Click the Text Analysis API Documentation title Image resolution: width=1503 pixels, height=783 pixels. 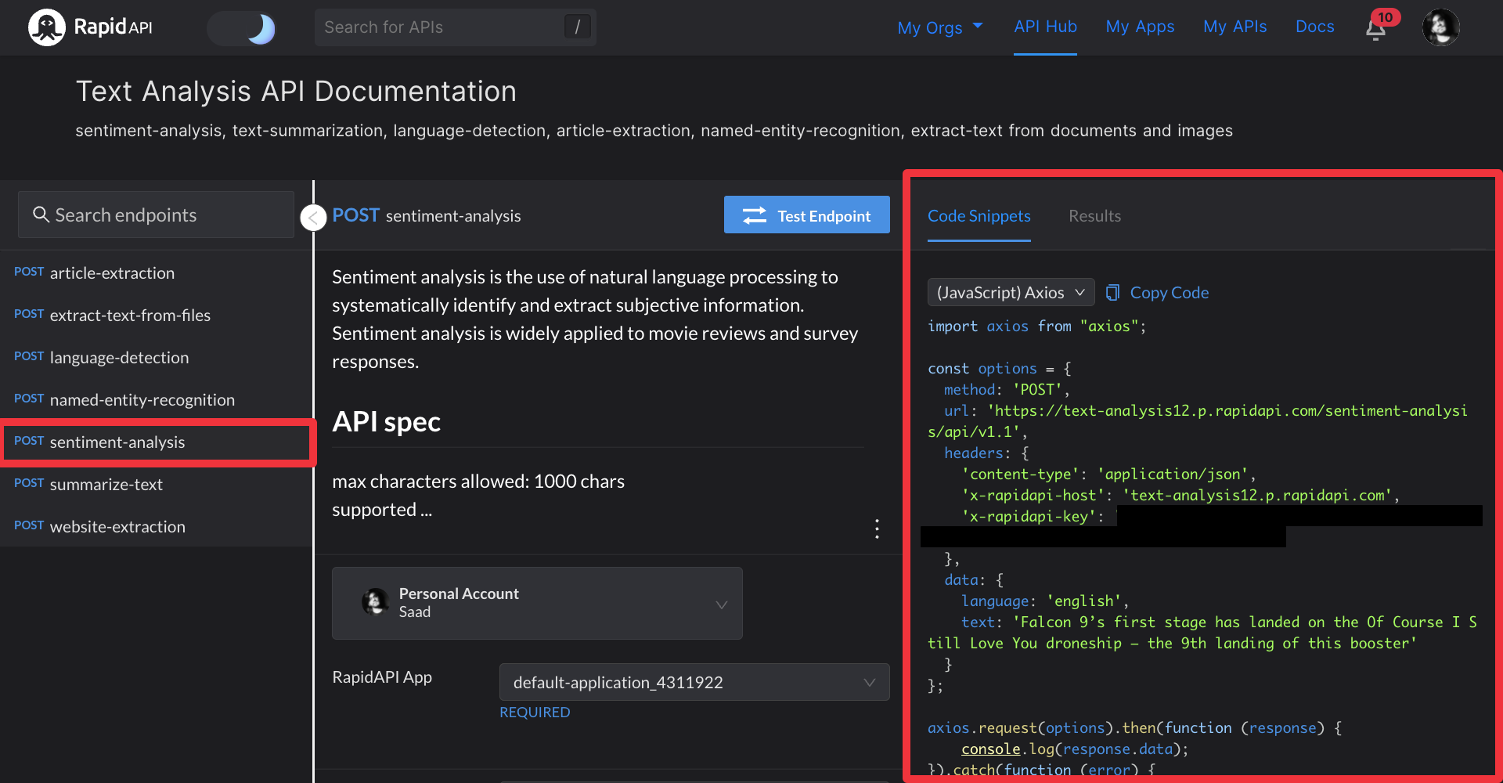pyautogui.click(x=296, y=92)
